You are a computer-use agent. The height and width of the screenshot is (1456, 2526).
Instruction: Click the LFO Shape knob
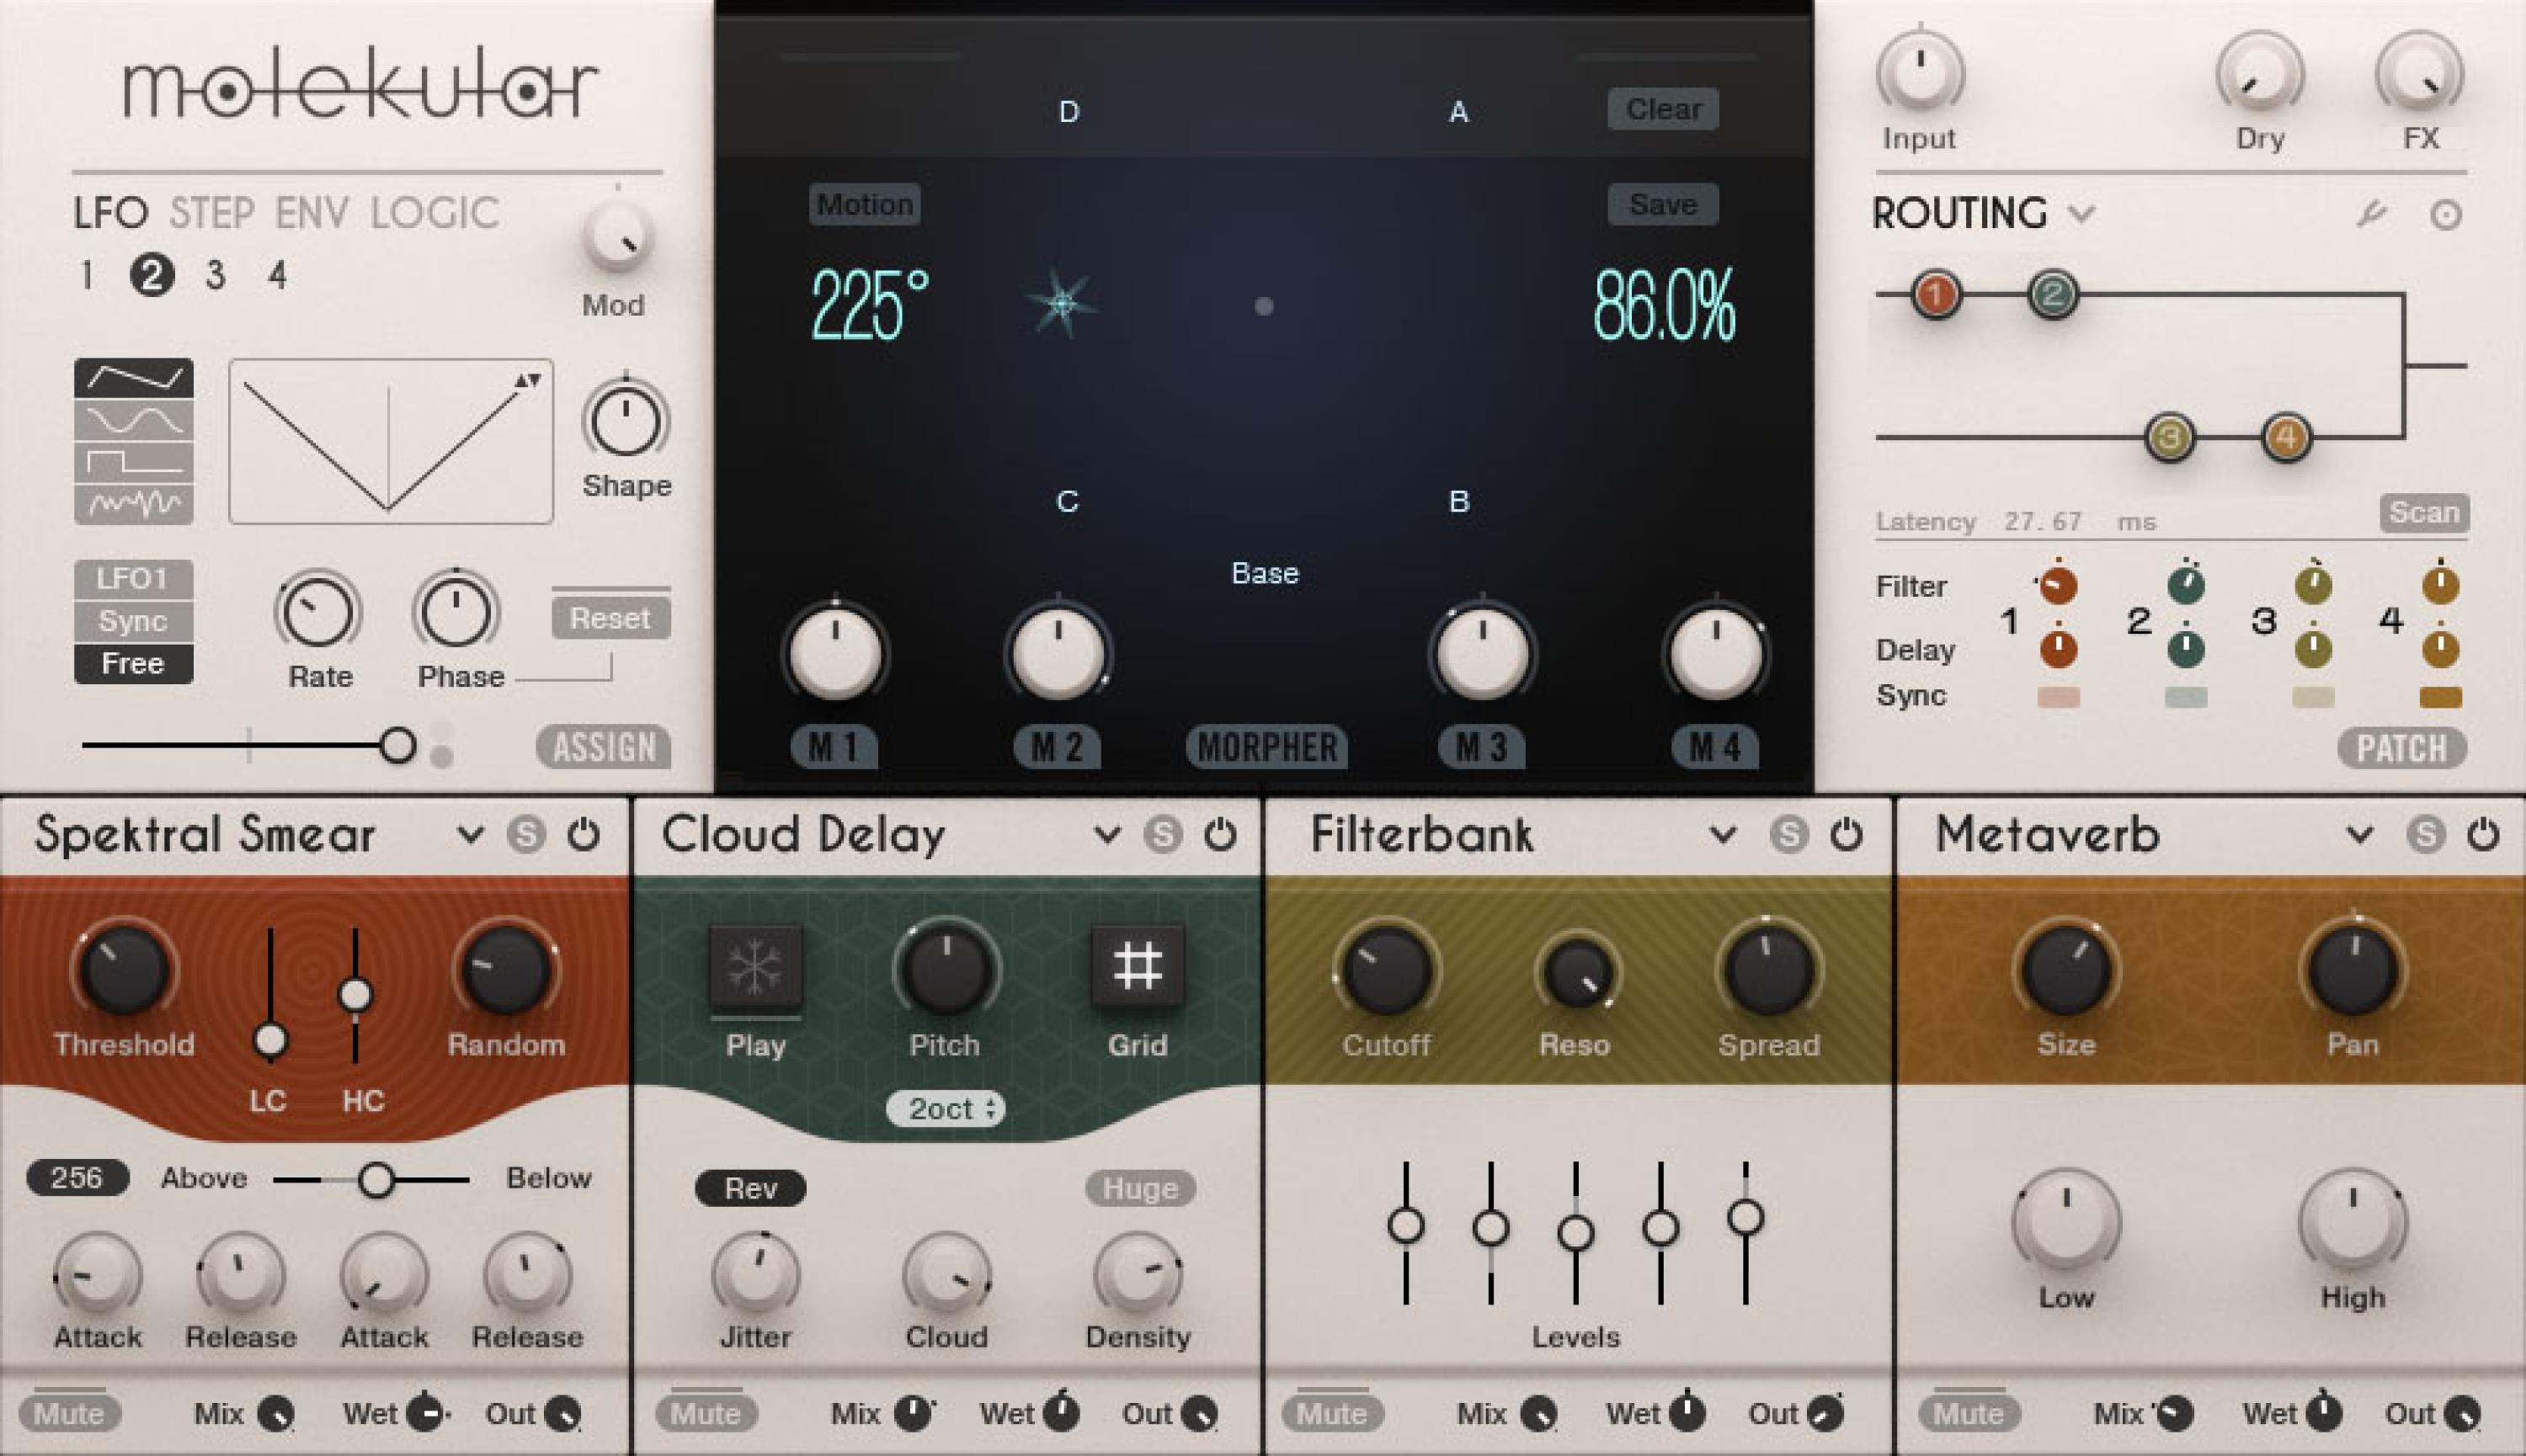point(626,421)
